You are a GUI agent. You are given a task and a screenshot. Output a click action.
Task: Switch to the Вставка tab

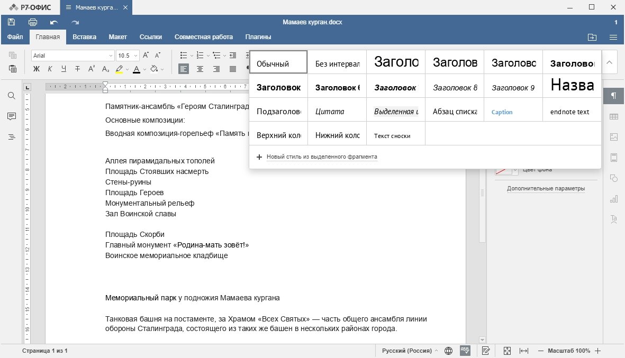84,36
